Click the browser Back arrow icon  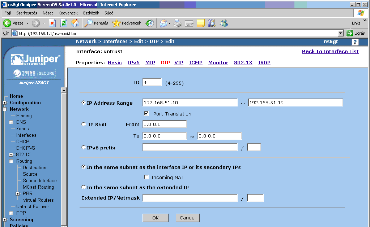click(7, 23)
